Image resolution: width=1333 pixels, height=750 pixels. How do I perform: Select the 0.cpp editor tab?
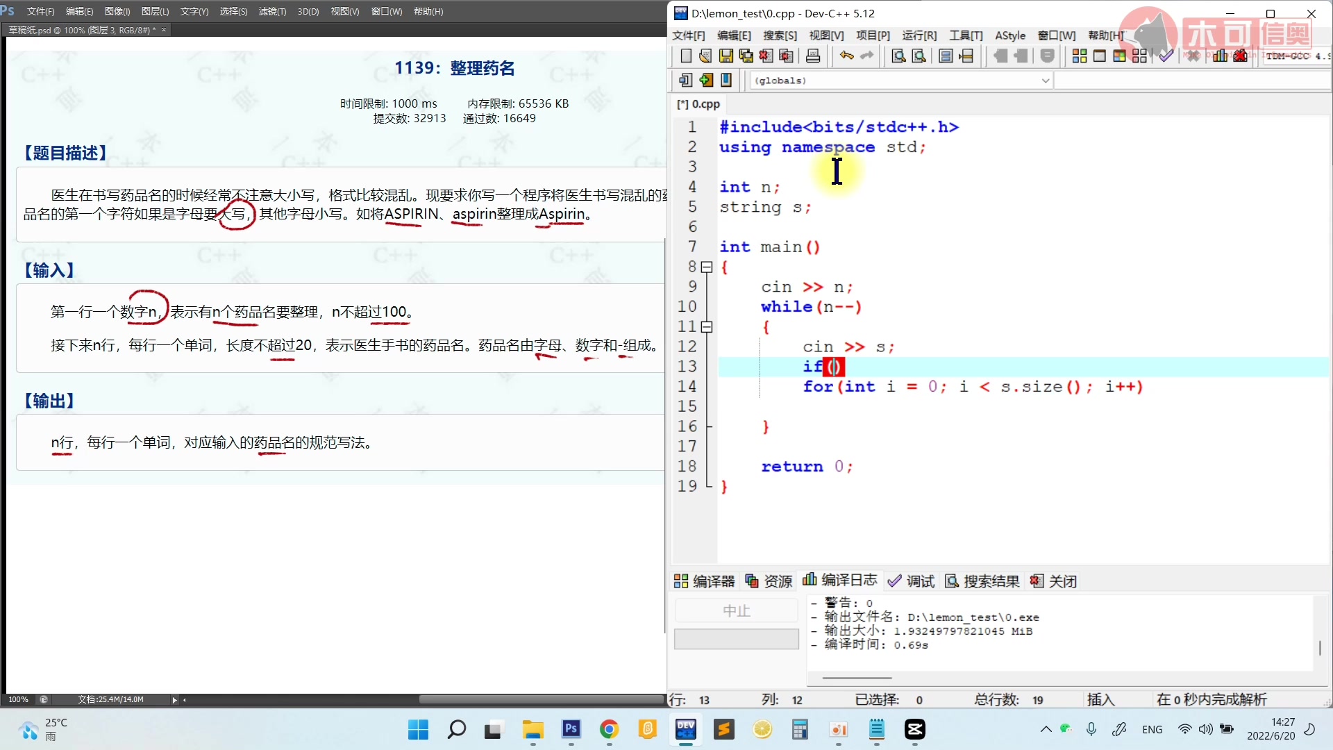point(699,104)
